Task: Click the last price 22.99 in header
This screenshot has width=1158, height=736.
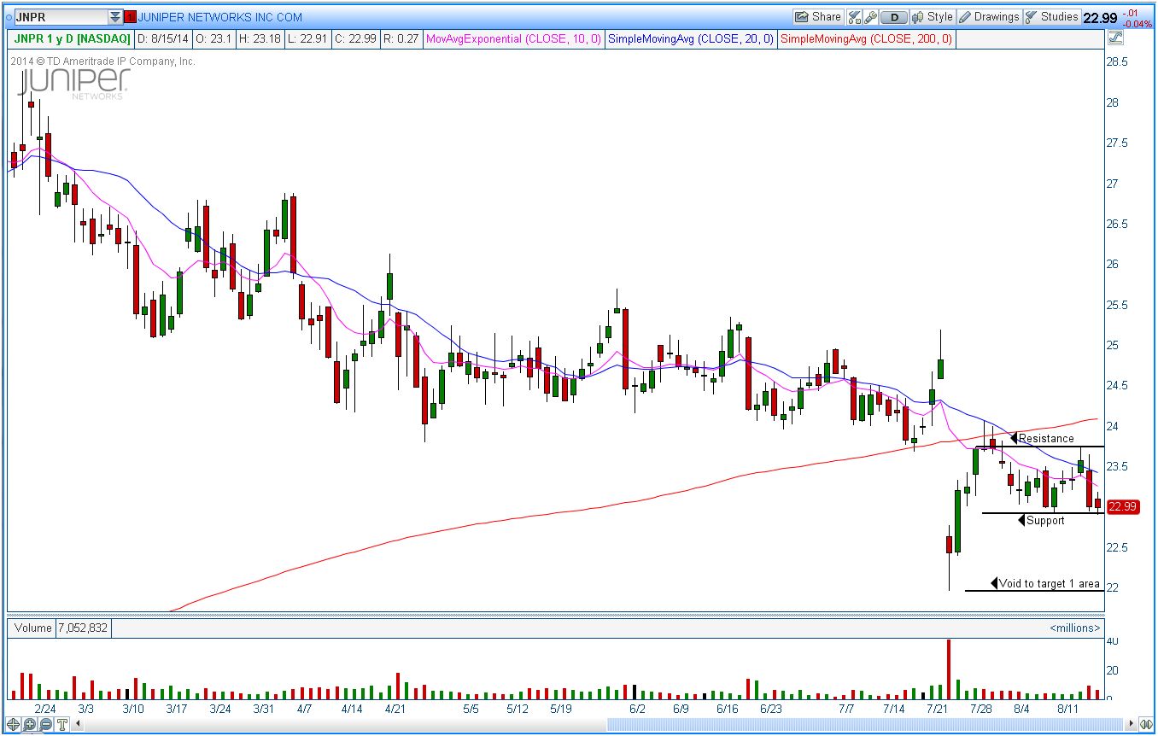Action: 1100,17
